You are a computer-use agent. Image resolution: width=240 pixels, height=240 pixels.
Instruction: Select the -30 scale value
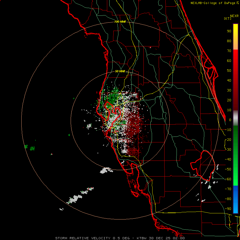228,150
